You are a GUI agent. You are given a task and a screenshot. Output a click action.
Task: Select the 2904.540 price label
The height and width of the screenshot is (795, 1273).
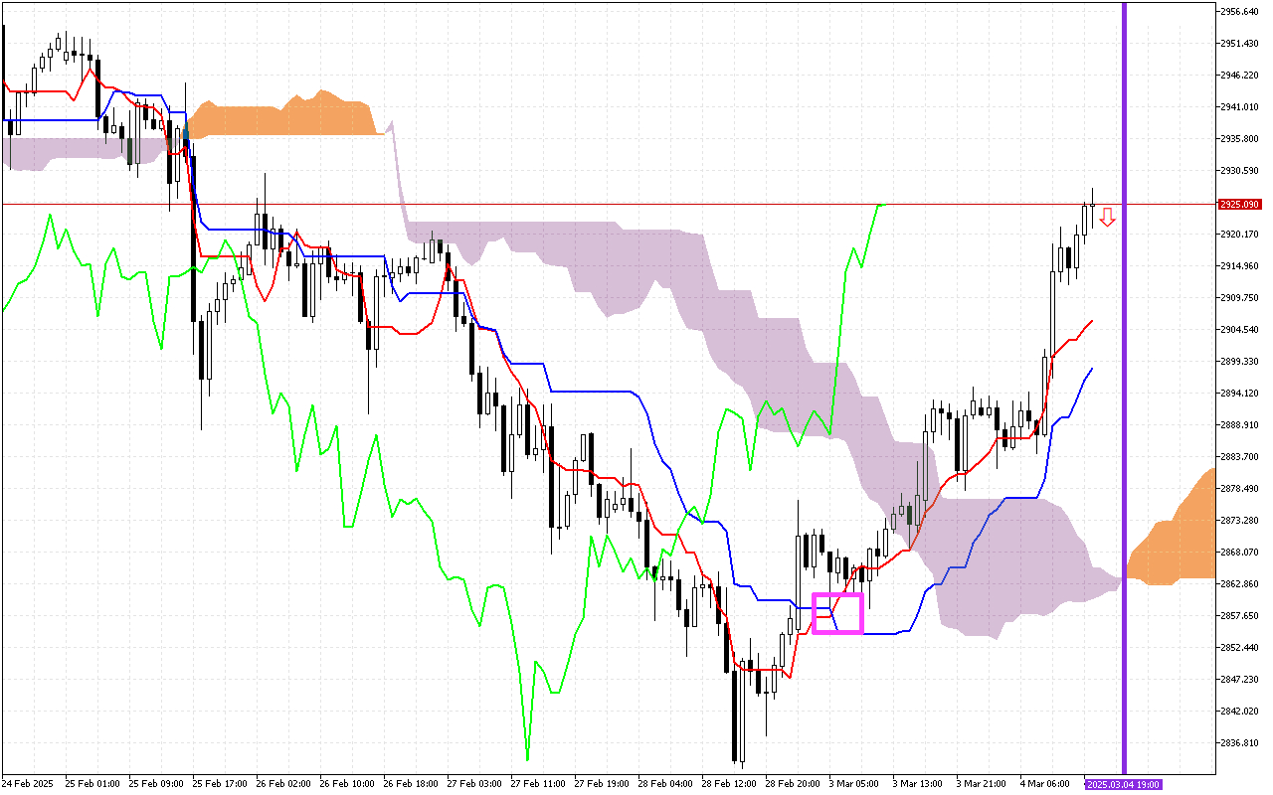pyautogui.click(x=1239, y=330)
